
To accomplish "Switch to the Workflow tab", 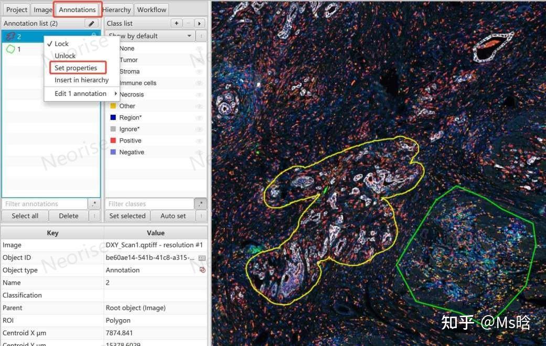I will pos(152,10).
